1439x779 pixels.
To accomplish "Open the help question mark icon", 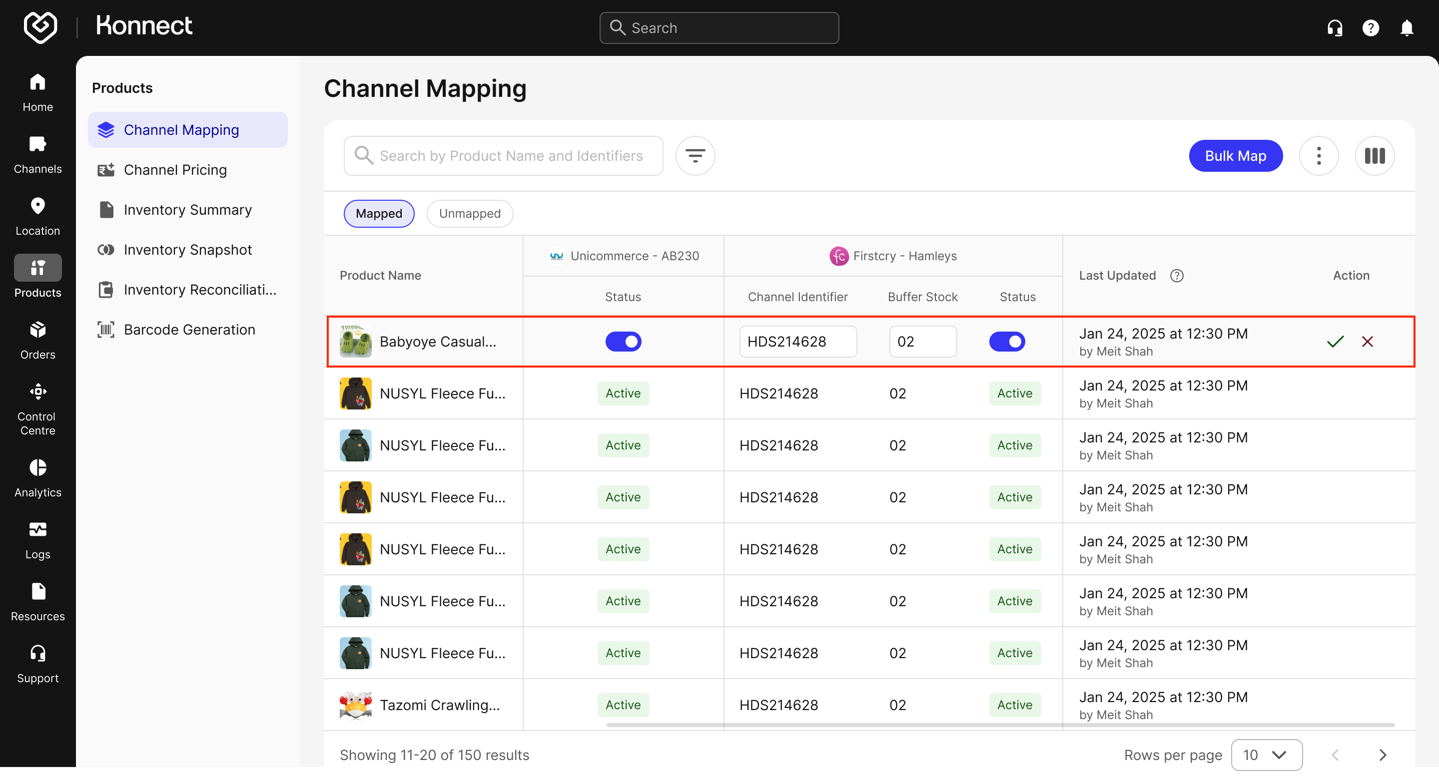I will click(x=1370, y=28).
